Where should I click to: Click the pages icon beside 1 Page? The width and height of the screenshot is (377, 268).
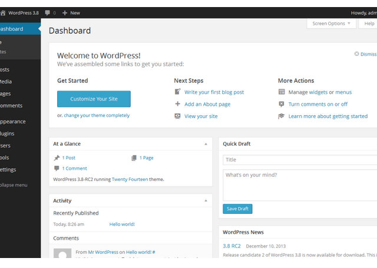click(134, 158)
